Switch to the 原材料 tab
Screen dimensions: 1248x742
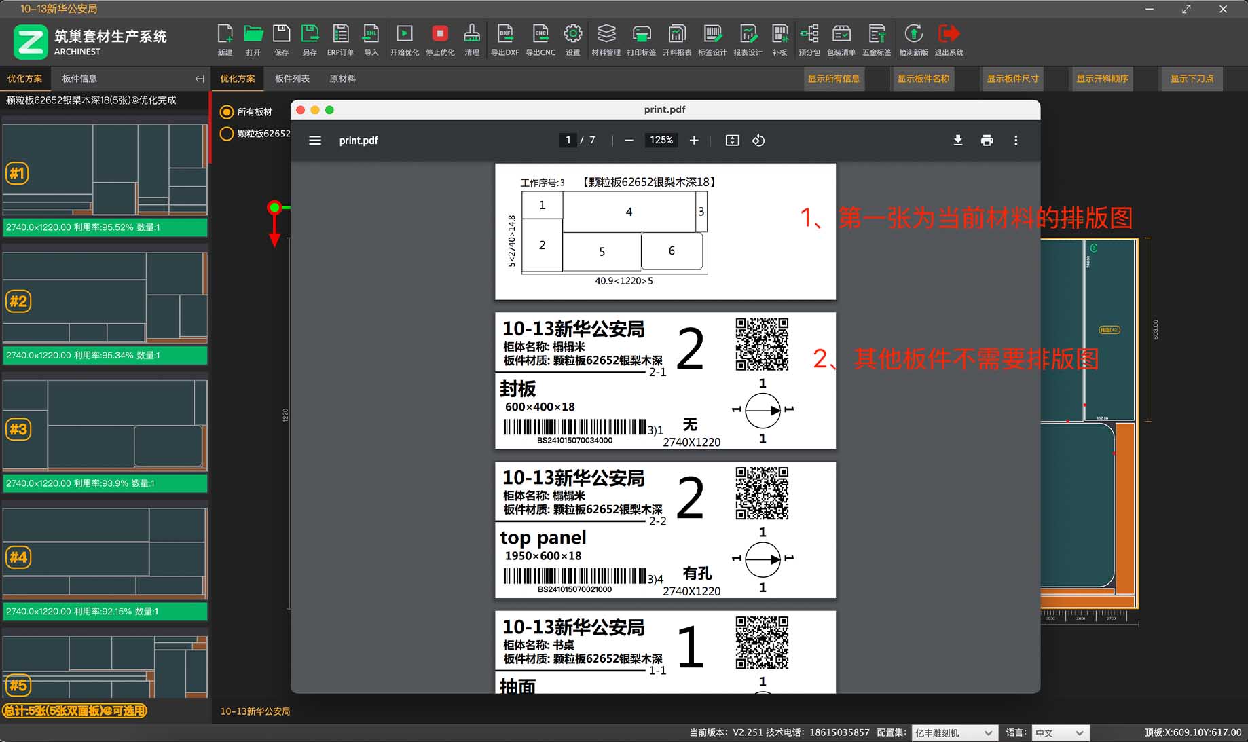[342, 78]
